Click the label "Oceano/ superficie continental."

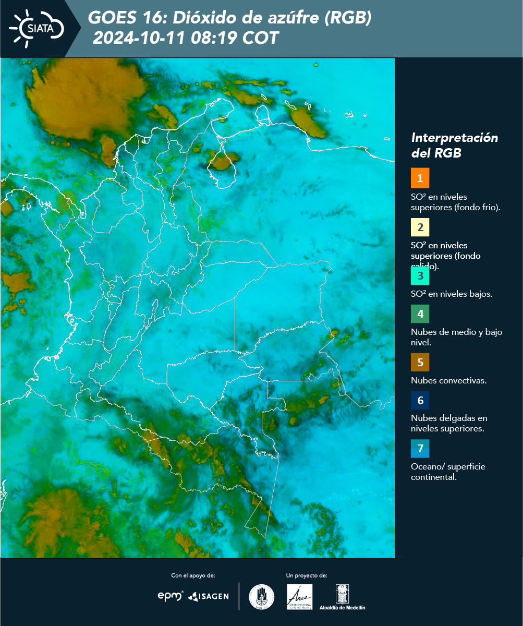(x=448, y=472)
